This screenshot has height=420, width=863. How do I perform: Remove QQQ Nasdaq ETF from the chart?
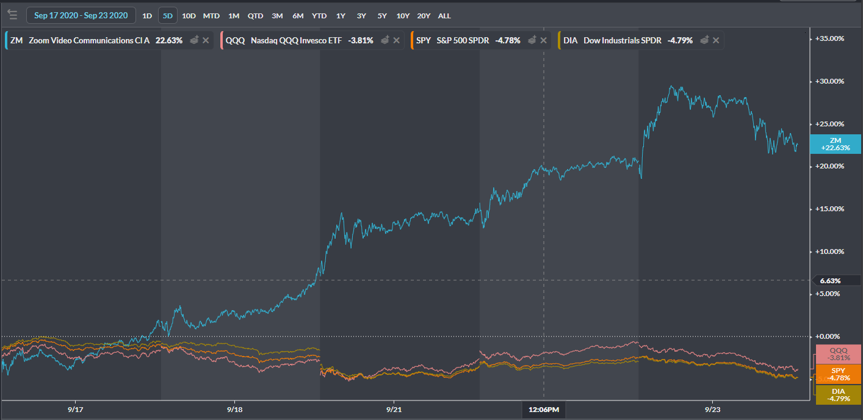click(396, 40)
